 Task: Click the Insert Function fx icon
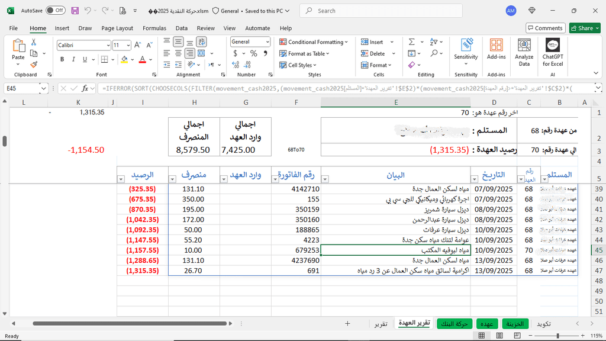click(x=85, y=88)
